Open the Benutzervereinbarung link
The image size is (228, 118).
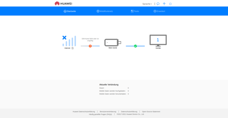click(x=108, y=111)
